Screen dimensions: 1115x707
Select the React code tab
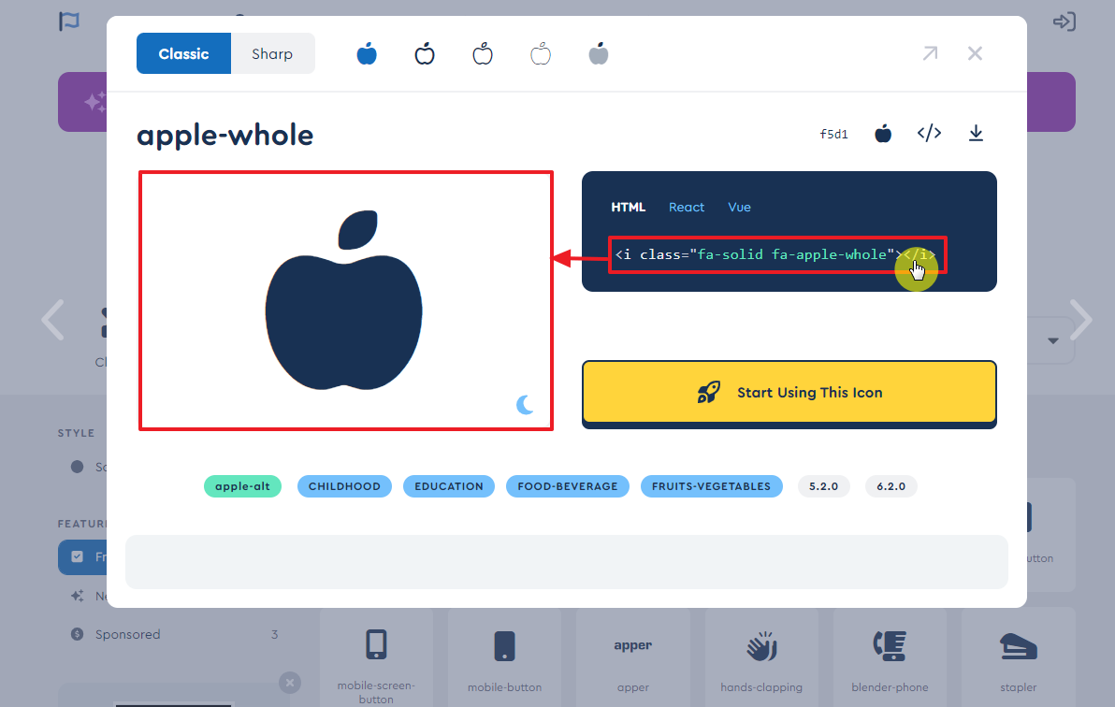[687, 207]
